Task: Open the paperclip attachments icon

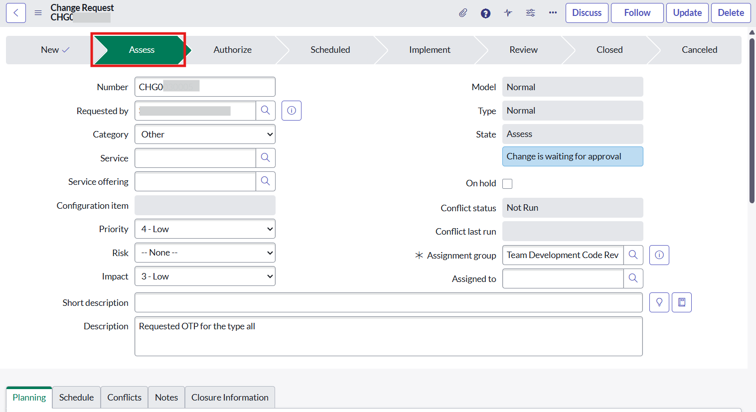Action: [x=463, y=13]
